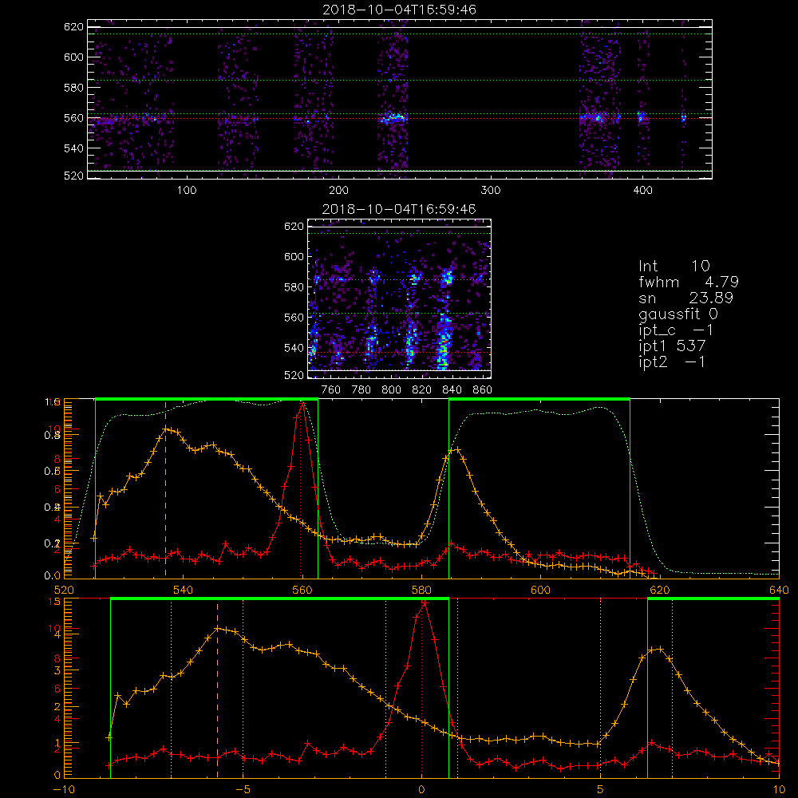Click the brightest vertical streak in the middle spectrogram near 835
This screenshot has height=798, width=798.
click(x=444, y=341)
